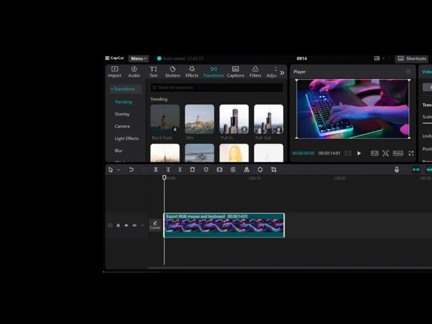The image size is (432, 324).
Task: Switch to the Audio tab
Action: 134,72
